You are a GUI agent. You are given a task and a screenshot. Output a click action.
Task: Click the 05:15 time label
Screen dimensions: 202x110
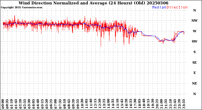coord(42,104)
